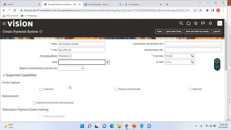Open favorites star icon in Vision header
The width and height of the screenshot is (231, 130).
click(196, 23)
